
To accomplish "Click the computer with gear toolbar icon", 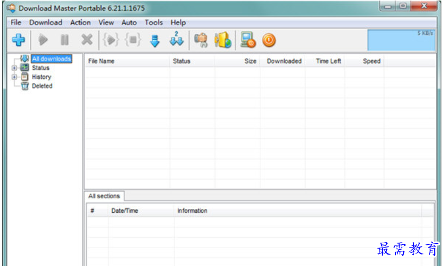I will 248,40.
